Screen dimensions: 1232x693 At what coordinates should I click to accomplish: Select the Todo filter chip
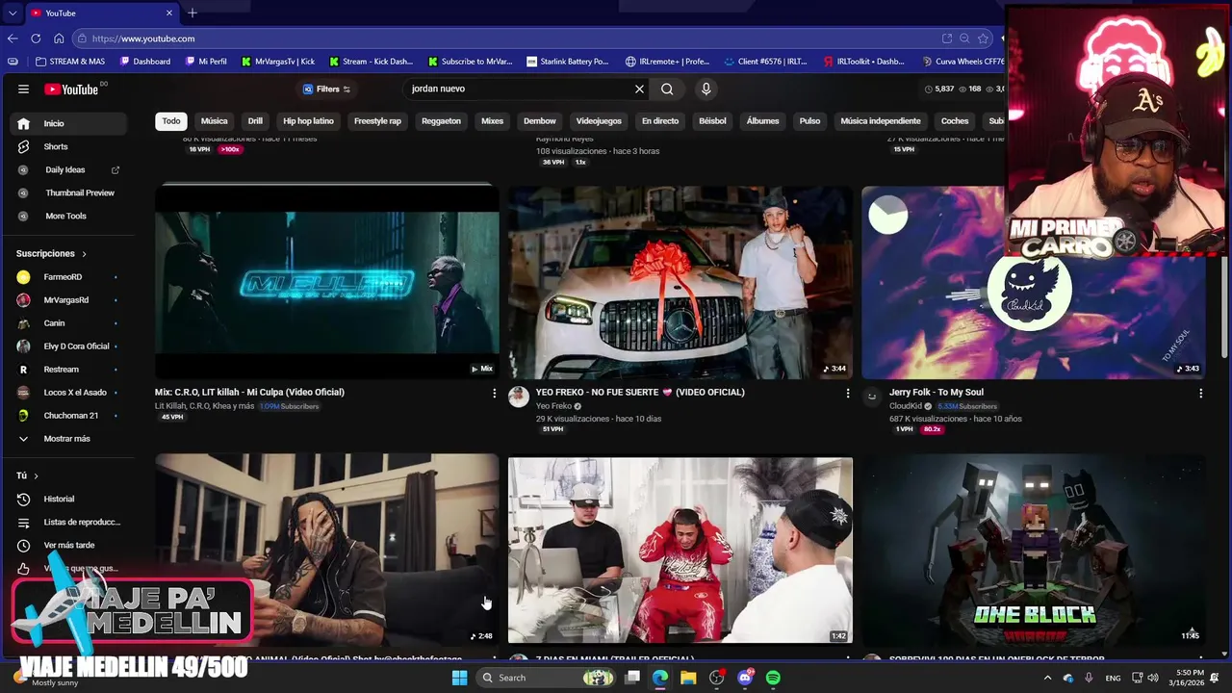pos(170,121)
